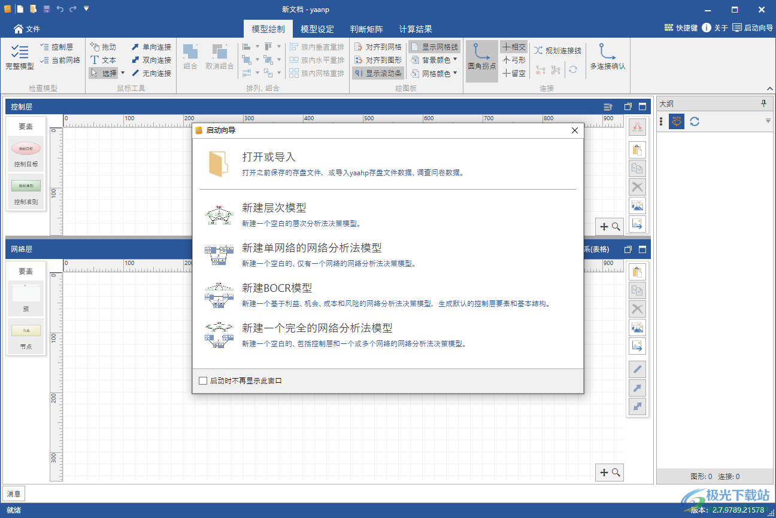Screen dimensions: 776x518
Task: Click the new document icon in title bar
Action: pos(20,9)
